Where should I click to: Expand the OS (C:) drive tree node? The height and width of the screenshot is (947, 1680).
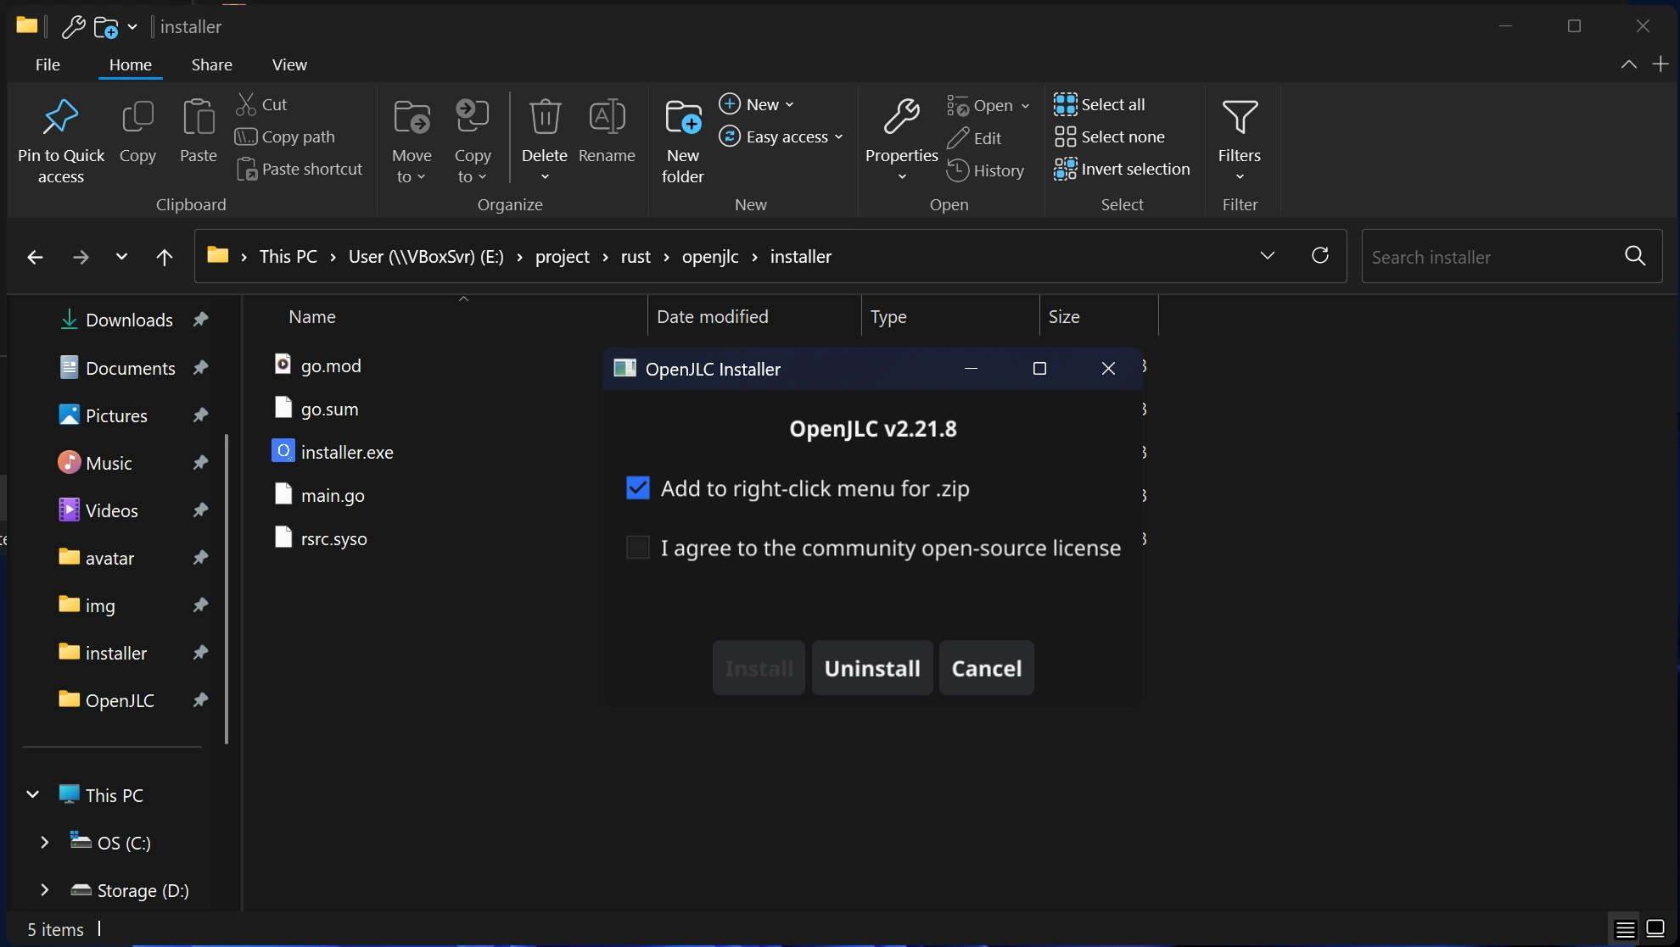44,843
